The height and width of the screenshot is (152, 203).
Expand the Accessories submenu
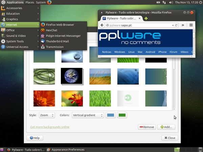pyautogui.click(x=20, y=8)
